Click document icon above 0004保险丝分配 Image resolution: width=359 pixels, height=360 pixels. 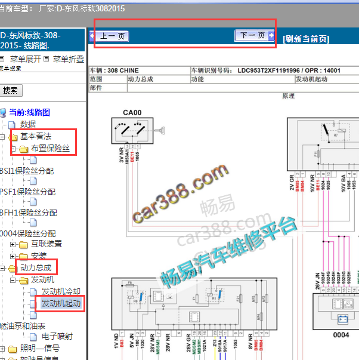tap(33, 222)
